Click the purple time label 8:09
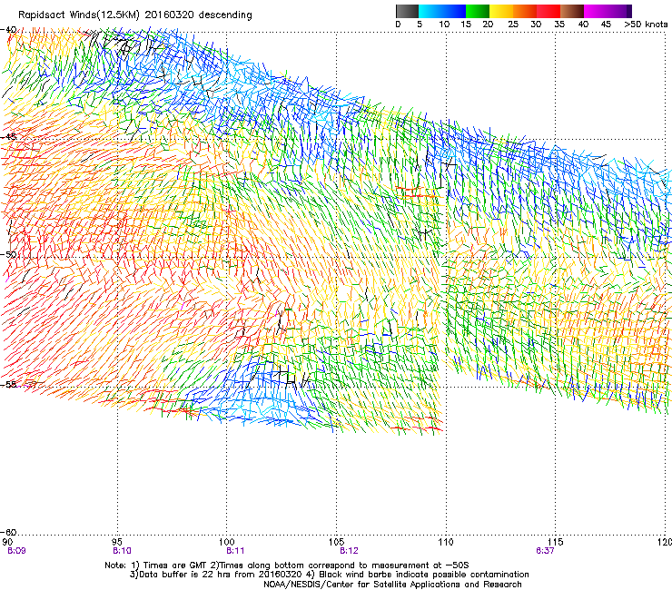This screenshot has height=590, width=672. [16, 551]
